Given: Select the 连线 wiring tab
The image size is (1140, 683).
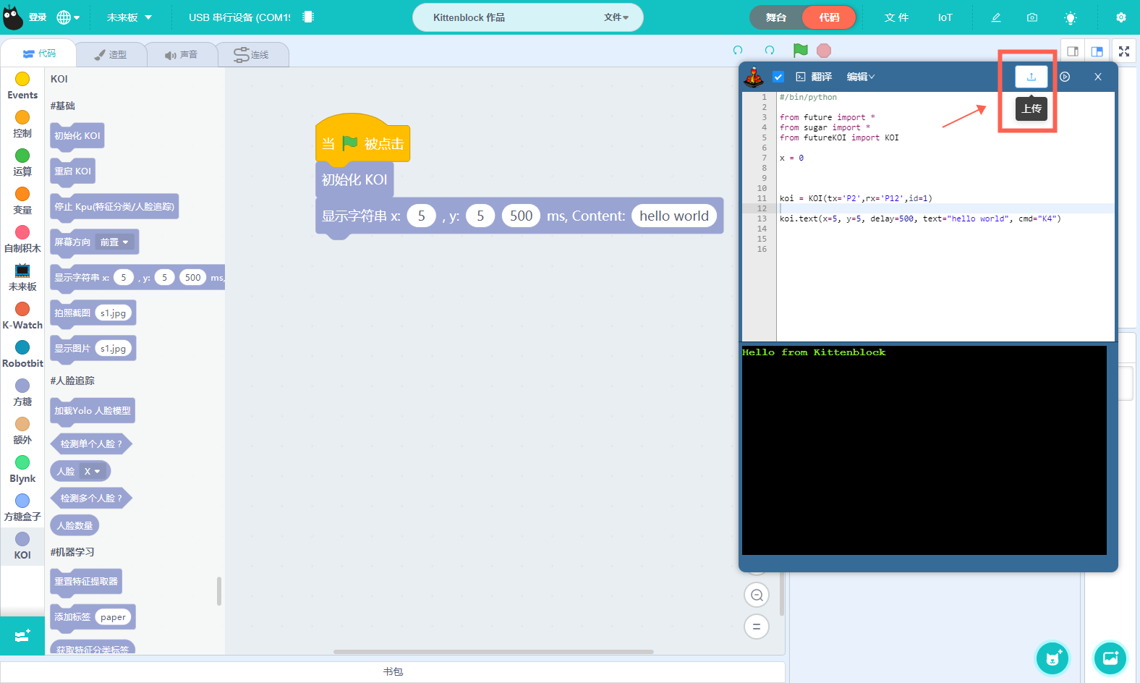Looking at the screenshot, I should [x=252, y=54].
